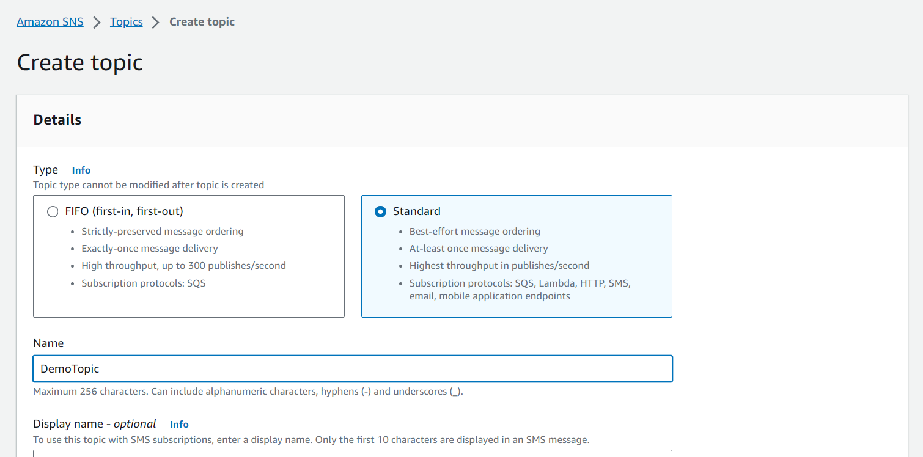Image resolution: width=923 pixels, height=457 pixels.
Task: Click the 'Create topic' page heading
Action: (80, 63)
